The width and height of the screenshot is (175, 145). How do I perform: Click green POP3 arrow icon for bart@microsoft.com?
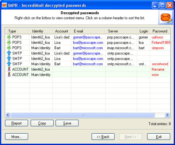tap(9, 48)
